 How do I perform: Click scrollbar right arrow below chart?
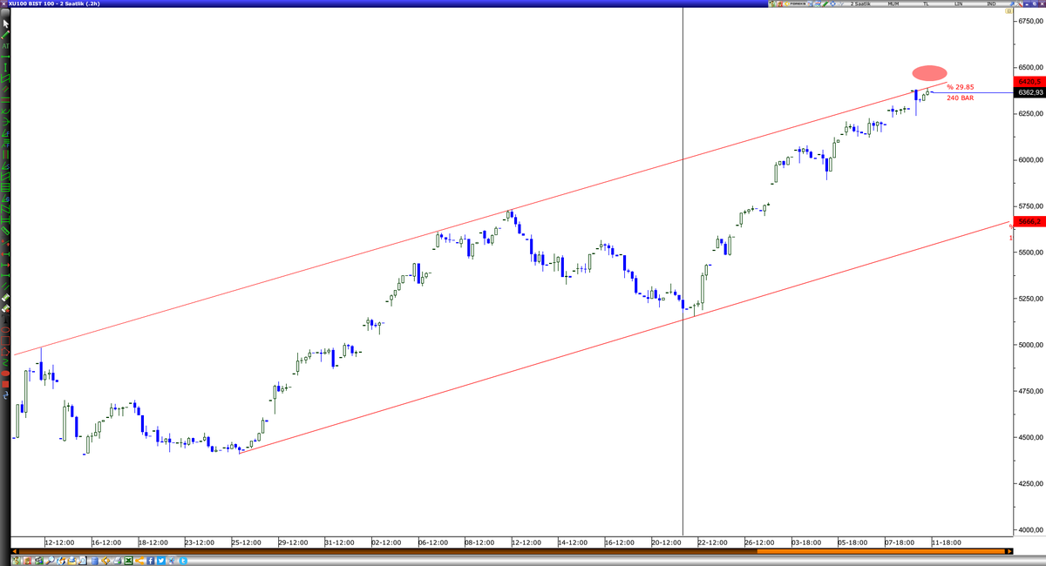tap(1009, 551)
